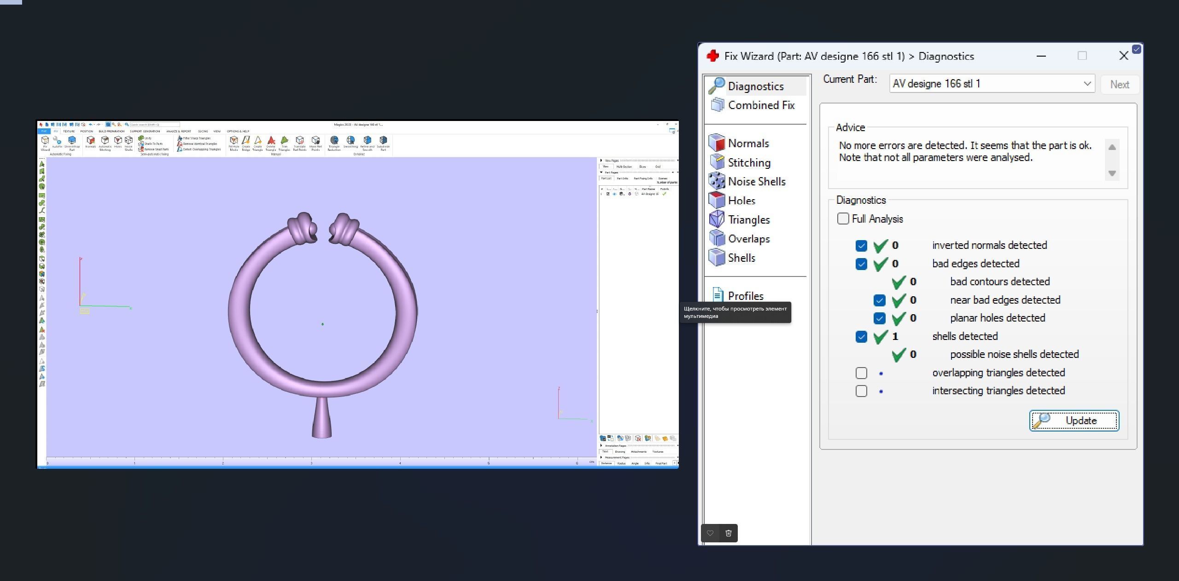Open the Stitching fix page

click(748, 163)
